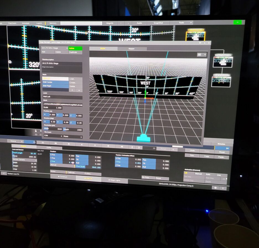Click the settings gear in the status bar

point(216,187)
